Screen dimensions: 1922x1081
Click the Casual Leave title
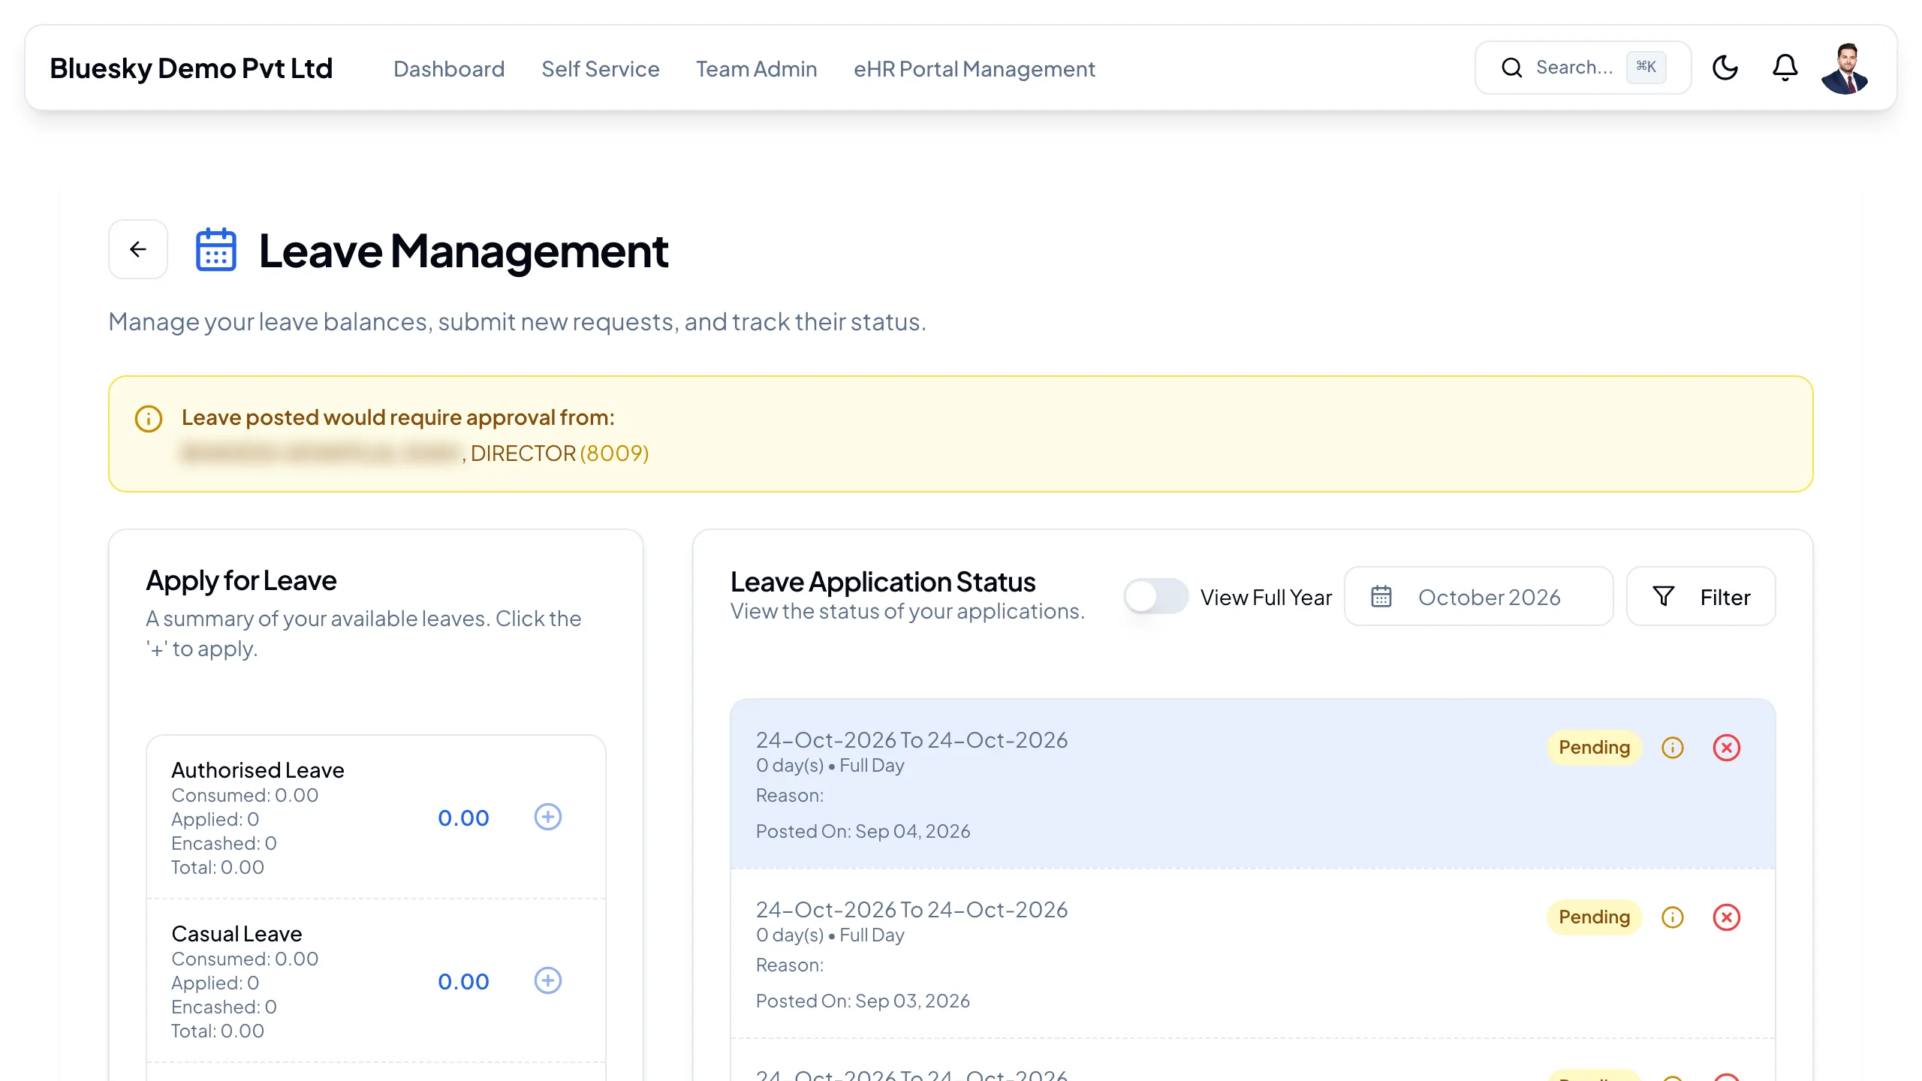(236, 934)
